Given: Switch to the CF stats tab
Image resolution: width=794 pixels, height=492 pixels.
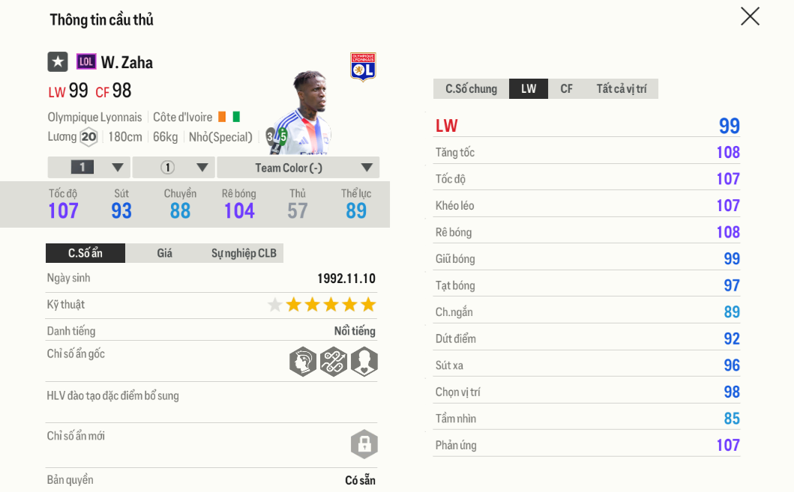Looking at the screenshot, I should [x=566, y=88].
